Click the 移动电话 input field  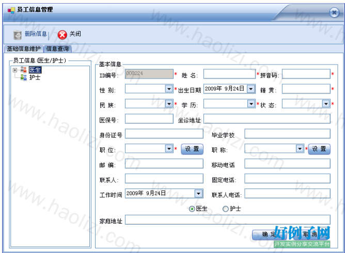coord(287,164)
